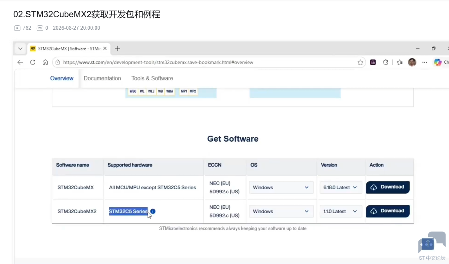Select the STM32CubeMX Software browser tab

click(69, 48)
